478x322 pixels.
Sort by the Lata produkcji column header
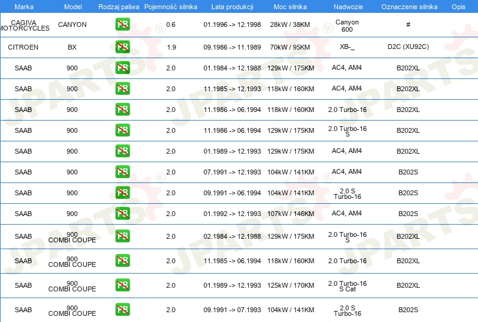[x=232, y=7]
